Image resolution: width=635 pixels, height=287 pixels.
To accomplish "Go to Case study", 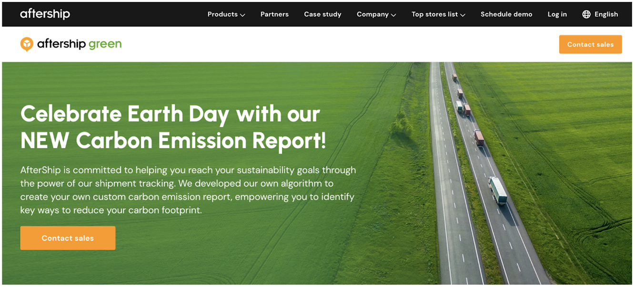I will (323, 14).
